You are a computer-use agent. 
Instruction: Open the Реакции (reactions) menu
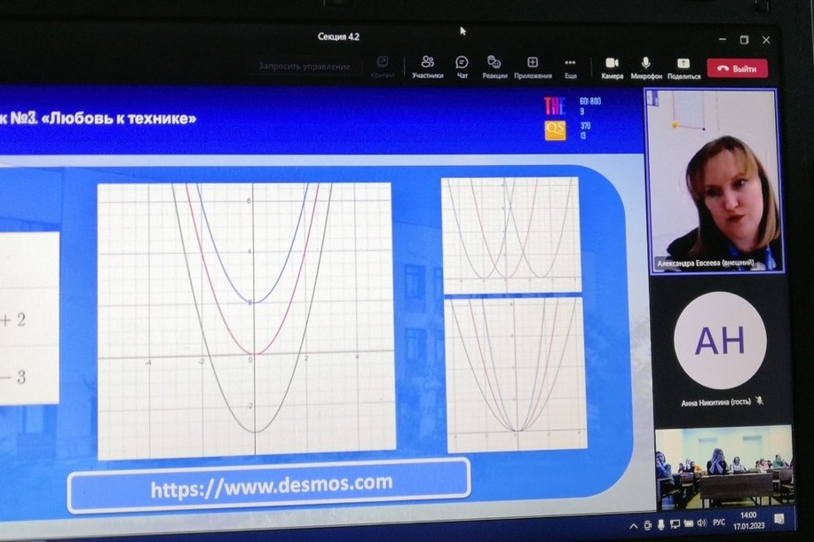pos(494,65)
